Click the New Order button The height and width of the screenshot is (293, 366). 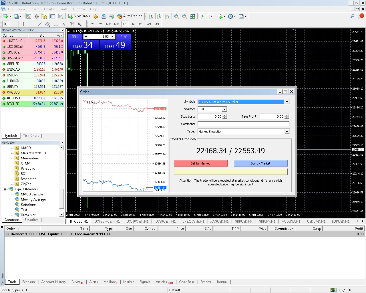pyautogui.click(x=79, y=16)
